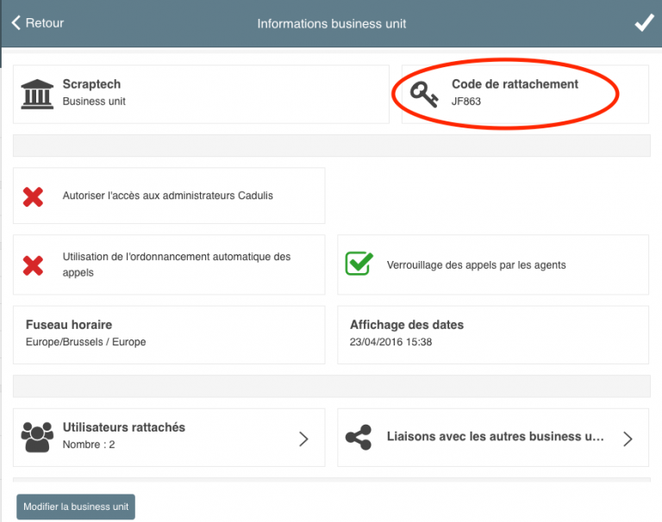Click the Informations business unit title

(332, 23)
